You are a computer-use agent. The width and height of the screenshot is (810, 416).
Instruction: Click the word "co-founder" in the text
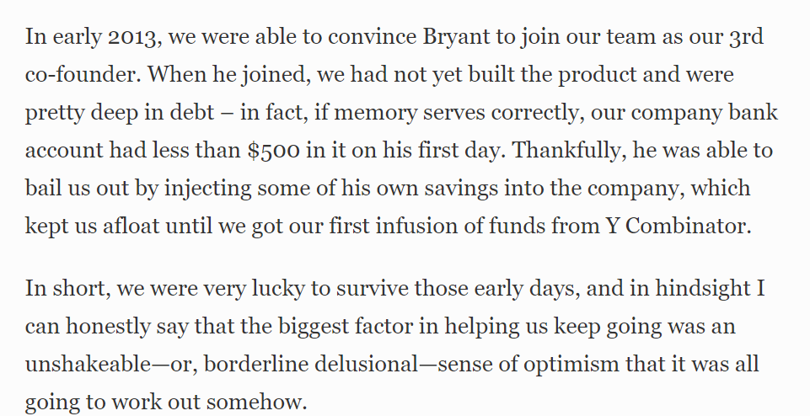(x=82, y=75)
